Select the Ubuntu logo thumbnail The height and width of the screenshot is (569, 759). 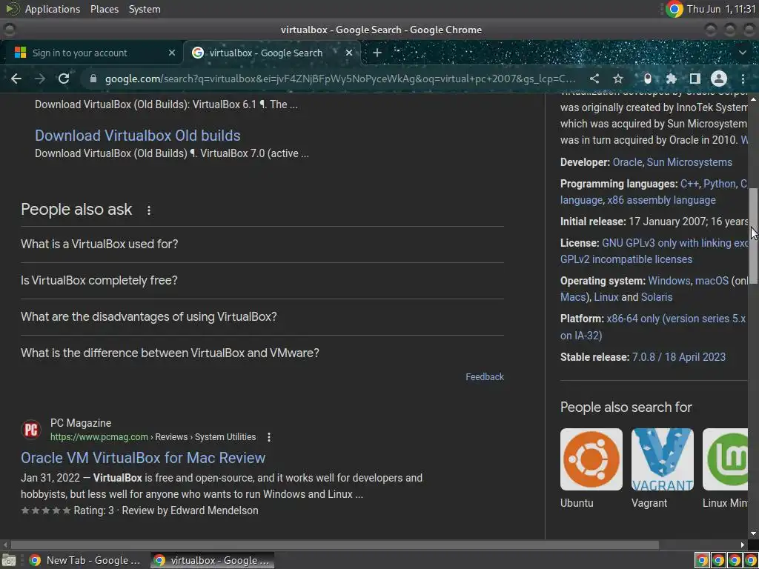click(591, 459)
